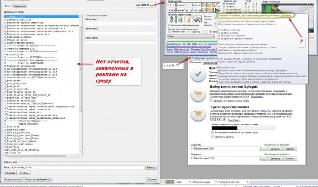The width and height of the screenshot is (318, 187).
Task: Click the 'Создать из выбранного' button
Action: click(38, 179)
